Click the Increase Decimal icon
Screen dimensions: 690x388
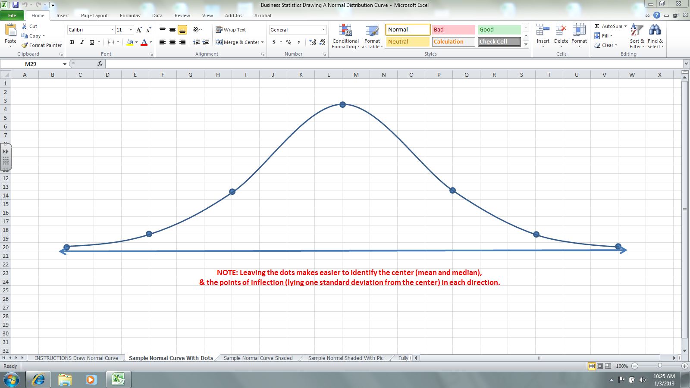313,42
